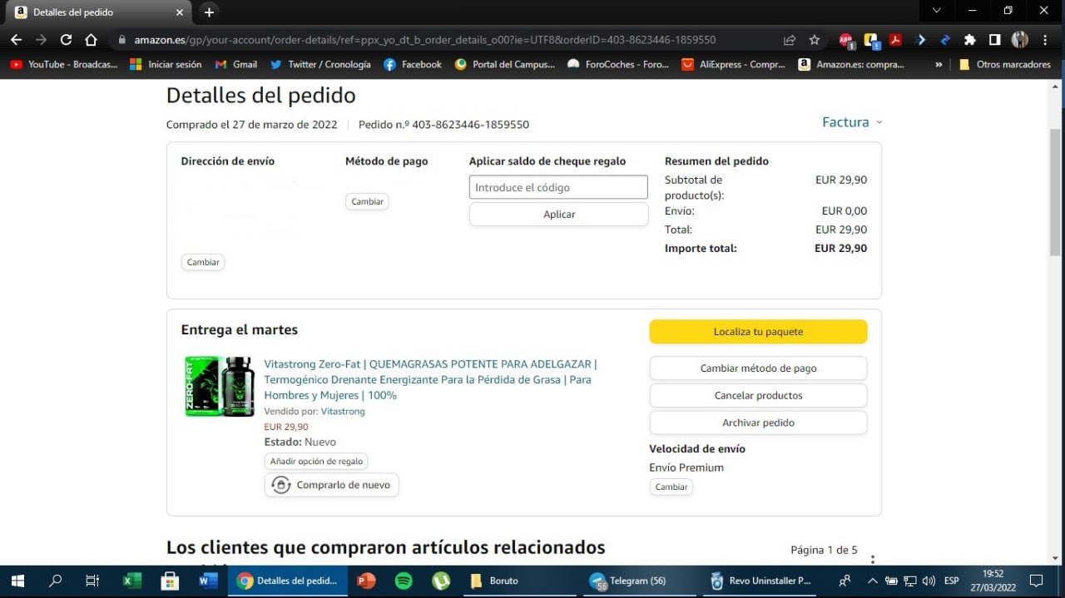Open the Chrome extensions puzzle icon
The image size is (1065, 598).
[969, 40]
